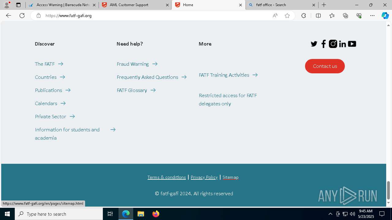This screenshot has width=392, height=220.
Task: Open Copilot sidebar icon
Action: (x=385, y=16)
